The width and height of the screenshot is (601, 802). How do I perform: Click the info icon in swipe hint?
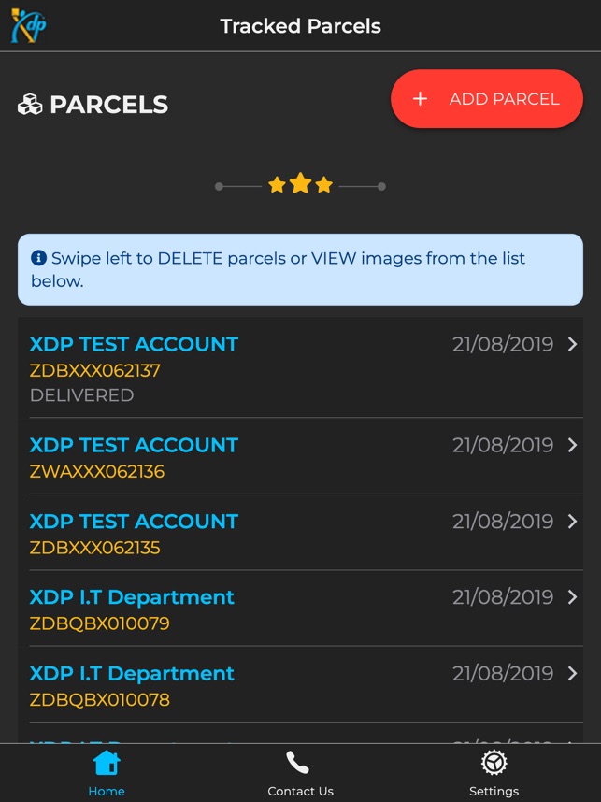[x=38, y=258]
